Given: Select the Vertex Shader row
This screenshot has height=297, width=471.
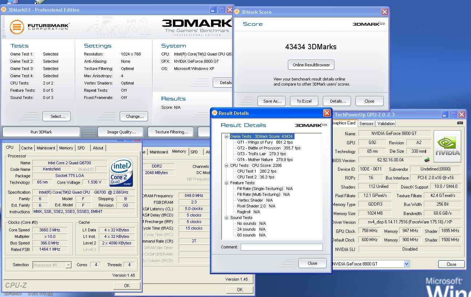Looking at the screenshot, I should click(x=255, y=200).
